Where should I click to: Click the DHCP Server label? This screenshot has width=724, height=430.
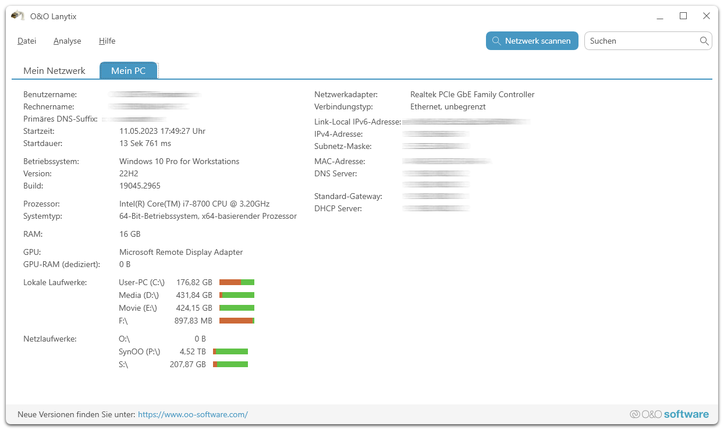(x=338, y=208)
